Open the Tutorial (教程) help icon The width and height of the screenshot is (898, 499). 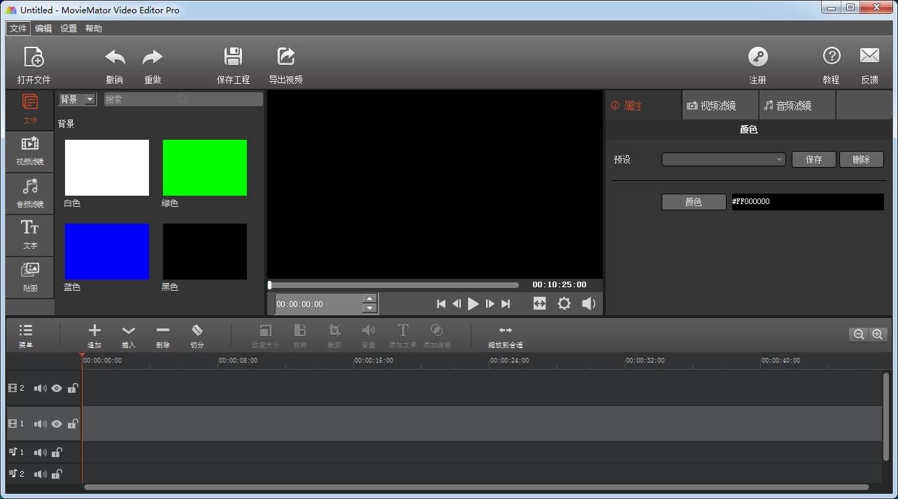coord(831,56)
